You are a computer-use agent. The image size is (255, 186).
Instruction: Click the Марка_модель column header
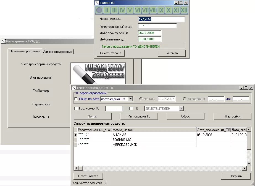click(x=154, y=130)
